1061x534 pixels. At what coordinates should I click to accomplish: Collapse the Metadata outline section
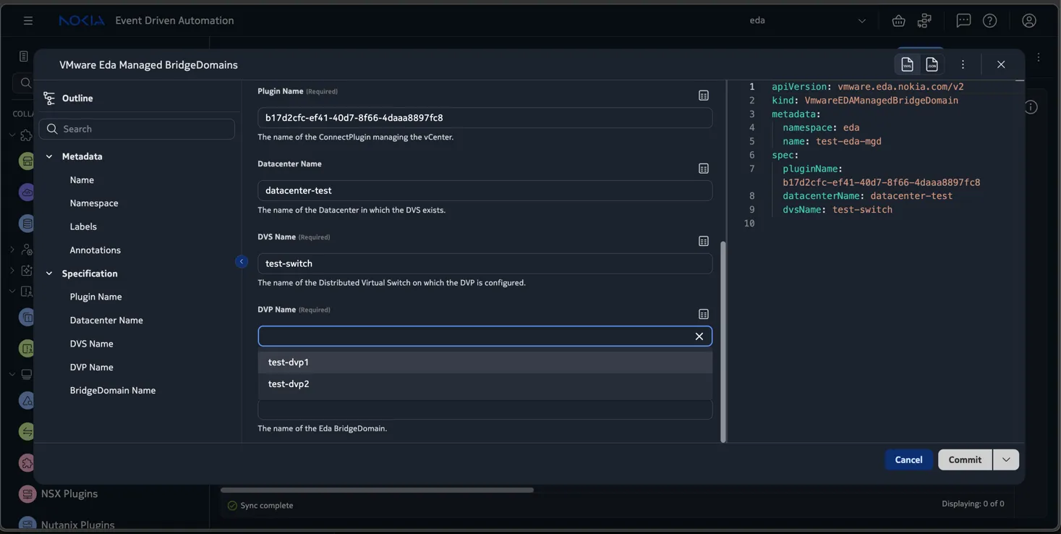pos(49,156)
